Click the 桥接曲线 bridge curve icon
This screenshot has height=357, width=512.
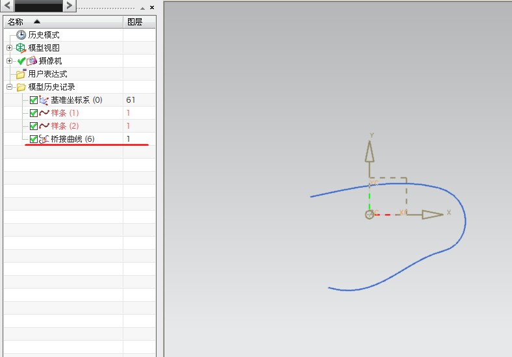tap(44, 139)
